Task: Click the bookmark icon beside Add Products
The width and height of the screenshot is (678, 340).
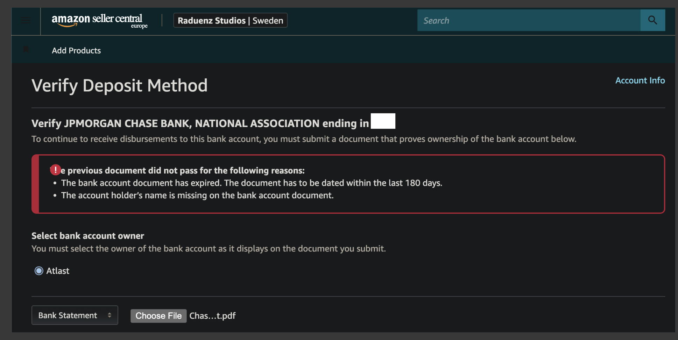Action: click(x=26, y=49)
